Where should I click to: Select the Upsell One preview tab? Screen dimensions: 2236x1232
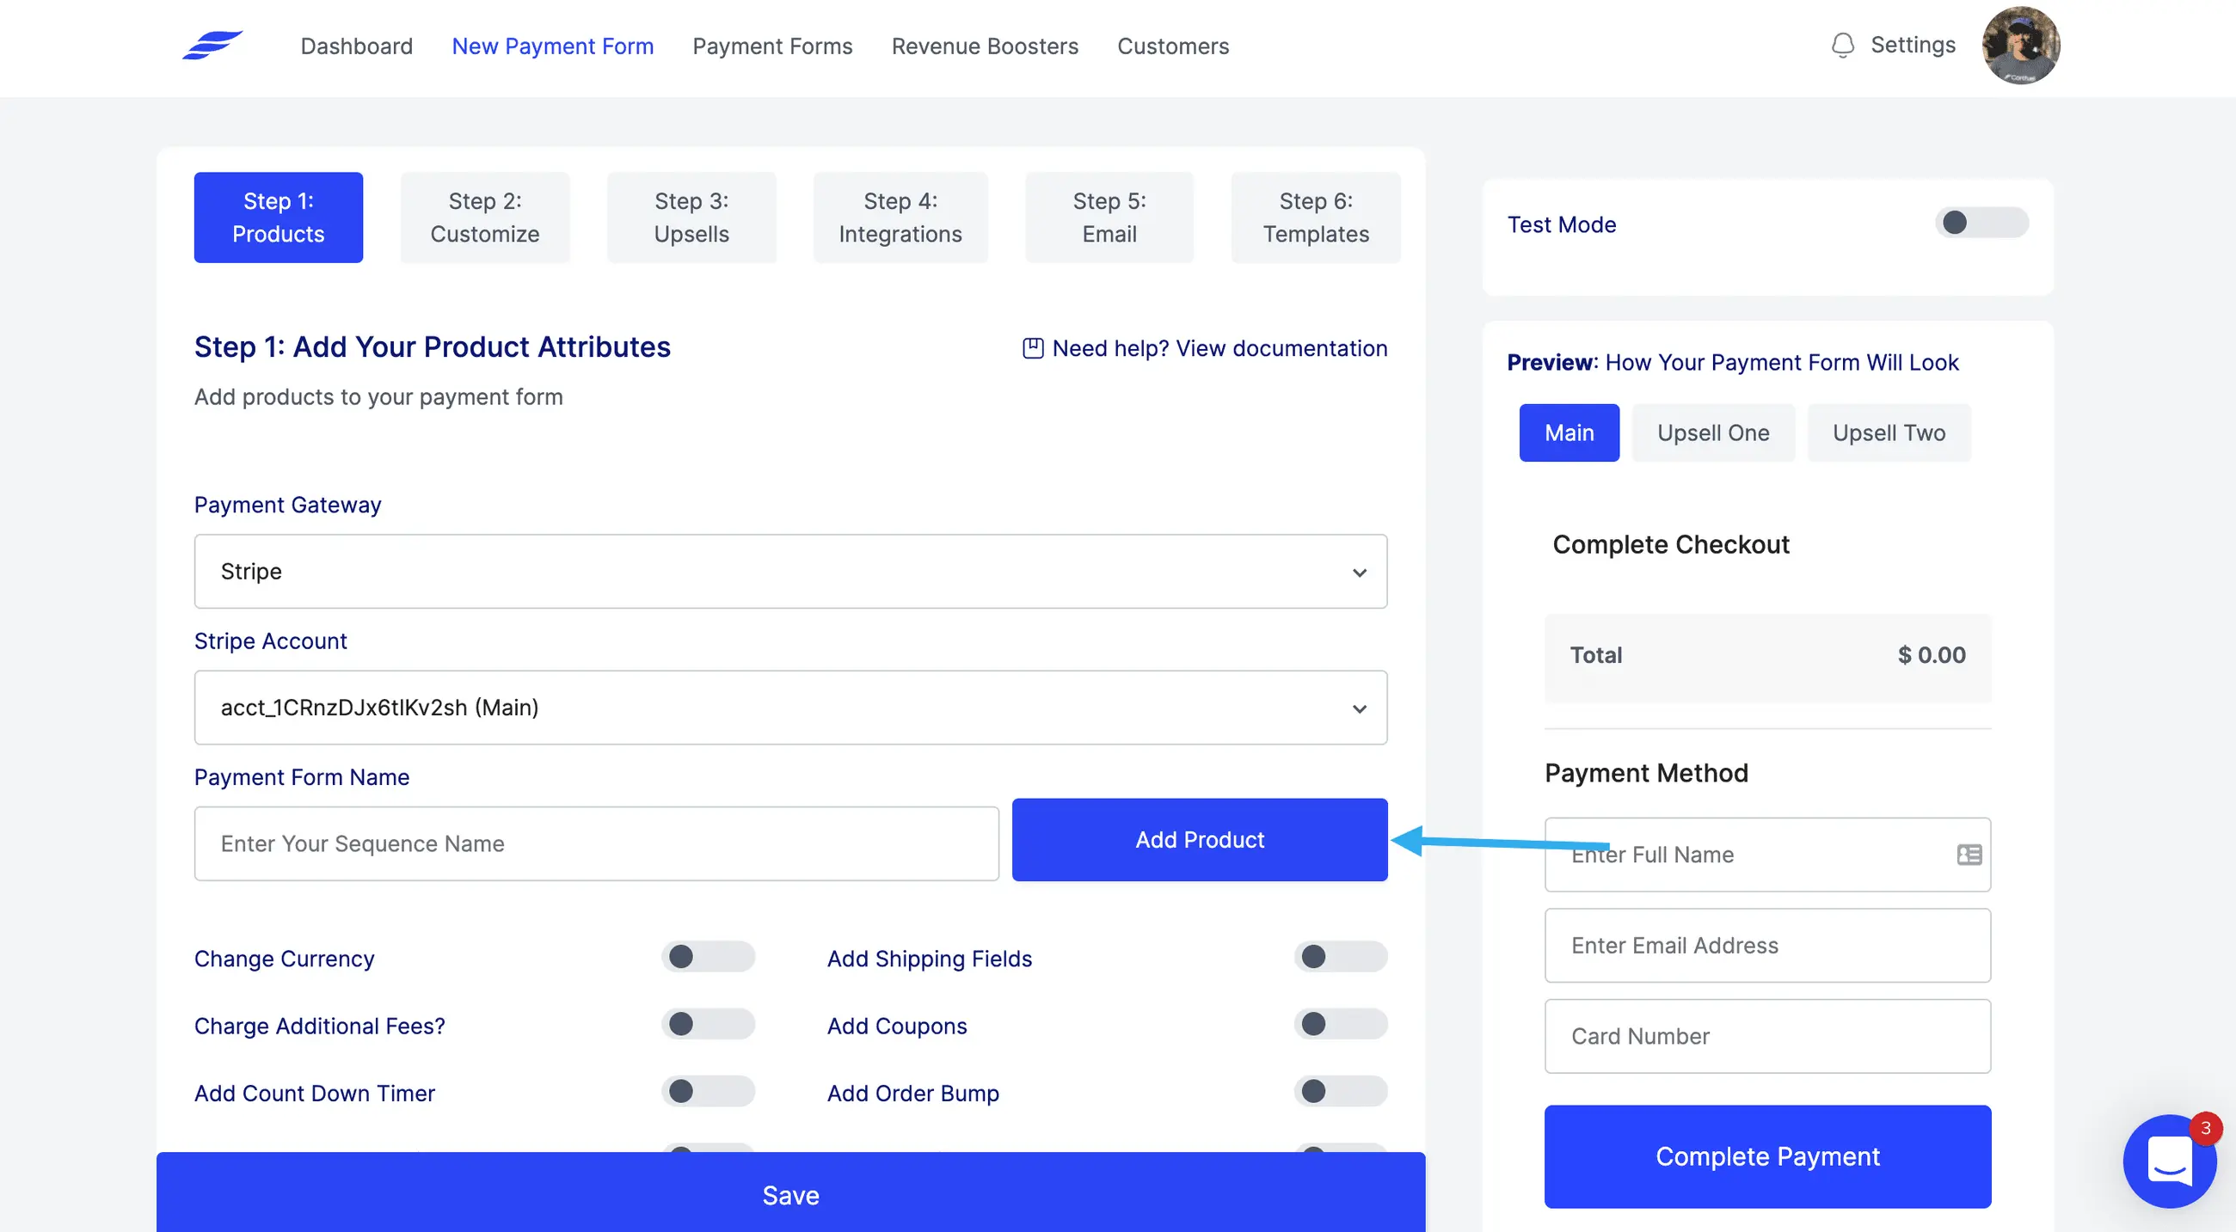[x=1712, y=433]
